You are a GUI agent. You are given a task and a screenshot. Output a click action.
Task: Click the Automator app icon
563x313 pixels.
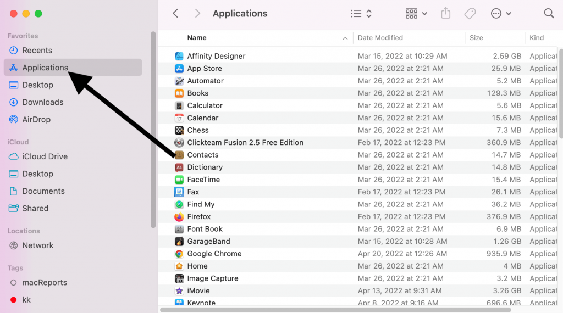(179, 81)
